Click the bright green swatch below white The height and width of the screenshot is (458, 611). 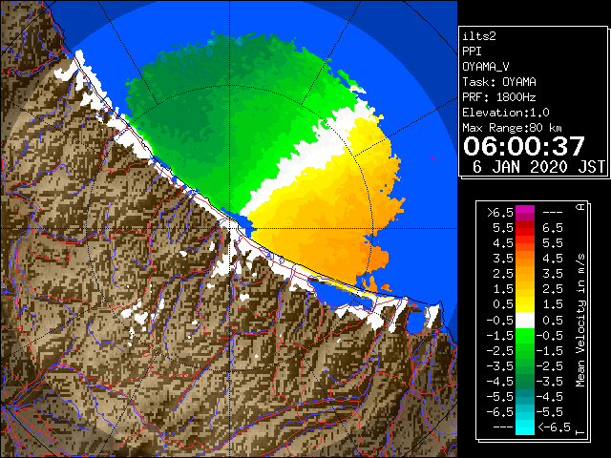tap(525, 335)
